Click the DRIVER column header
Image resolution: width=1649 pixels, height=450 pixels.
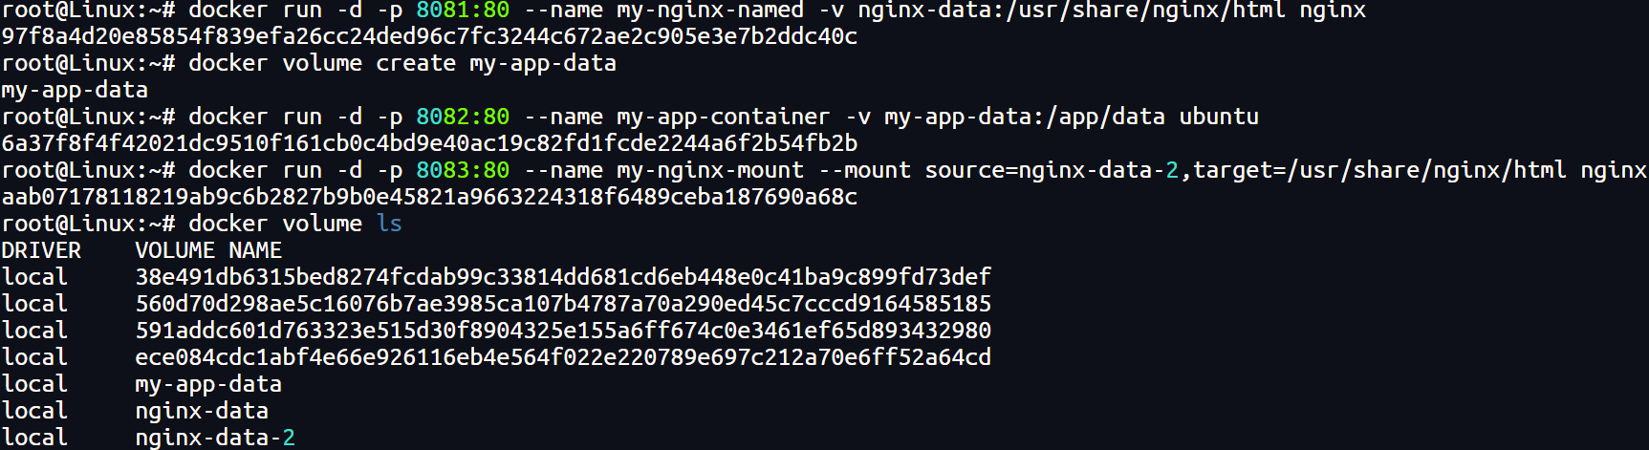coord(41,250)
